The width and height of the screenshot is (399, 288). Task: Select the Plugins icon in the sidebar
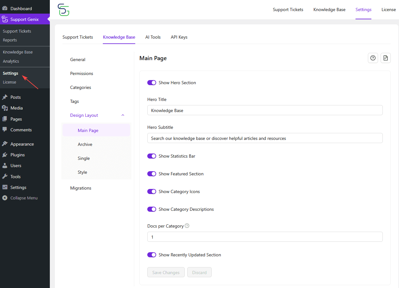coord(5,154)
